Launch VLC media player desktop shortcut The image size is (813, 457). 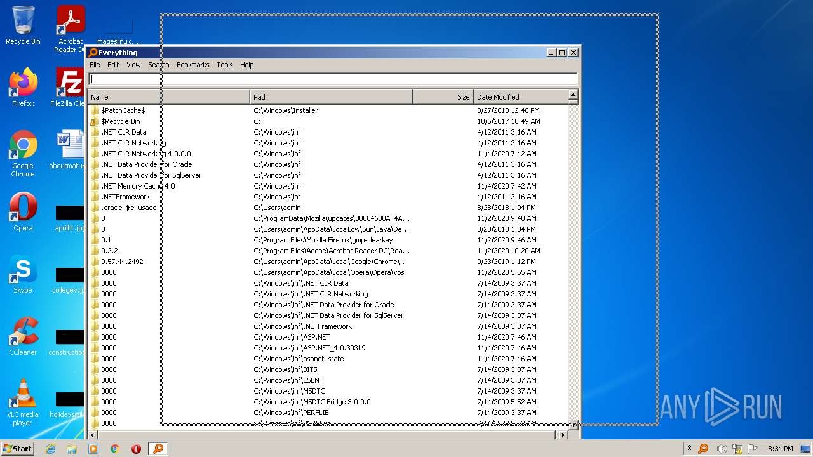point(23,402)
